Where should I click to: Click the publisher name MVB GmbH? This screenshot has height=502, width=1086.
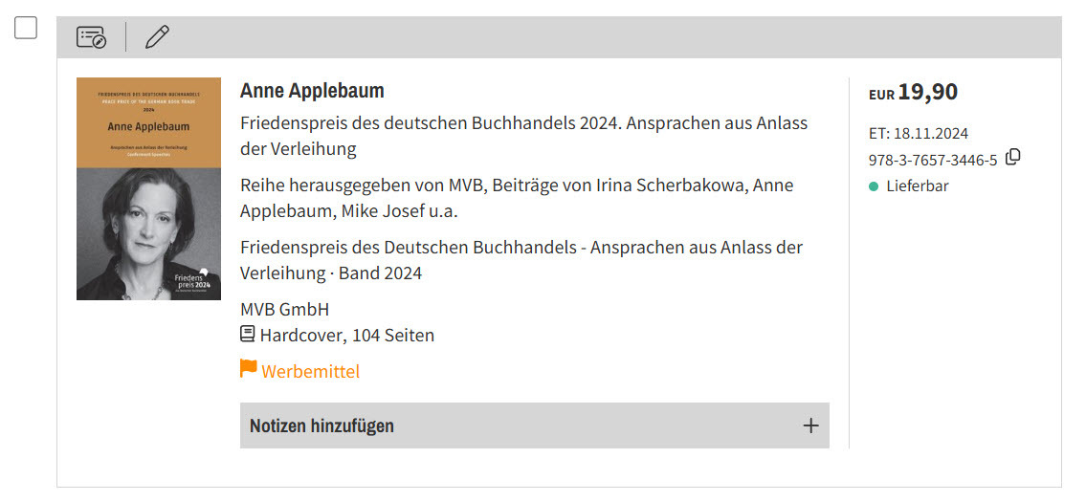(285, 309)
